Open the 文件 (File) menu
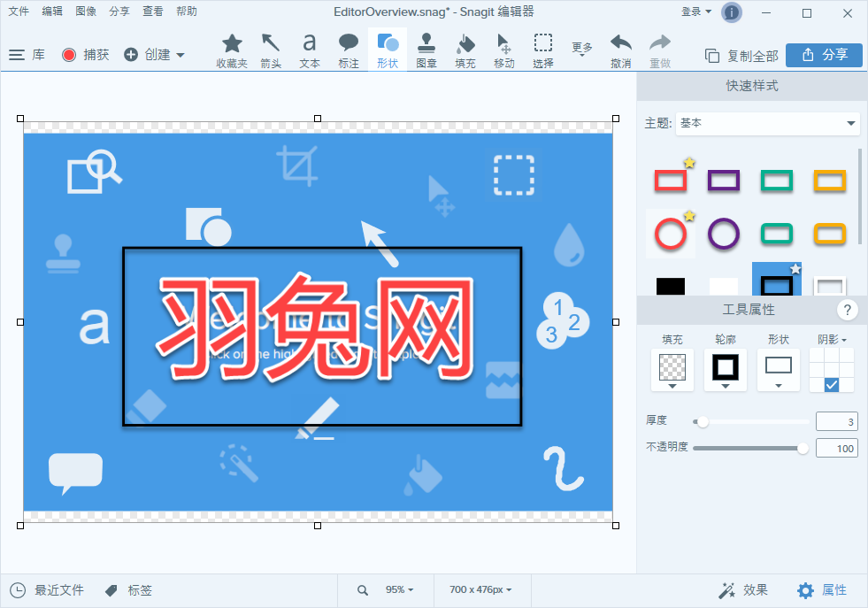Screen dimensions: 868x608 19,12
